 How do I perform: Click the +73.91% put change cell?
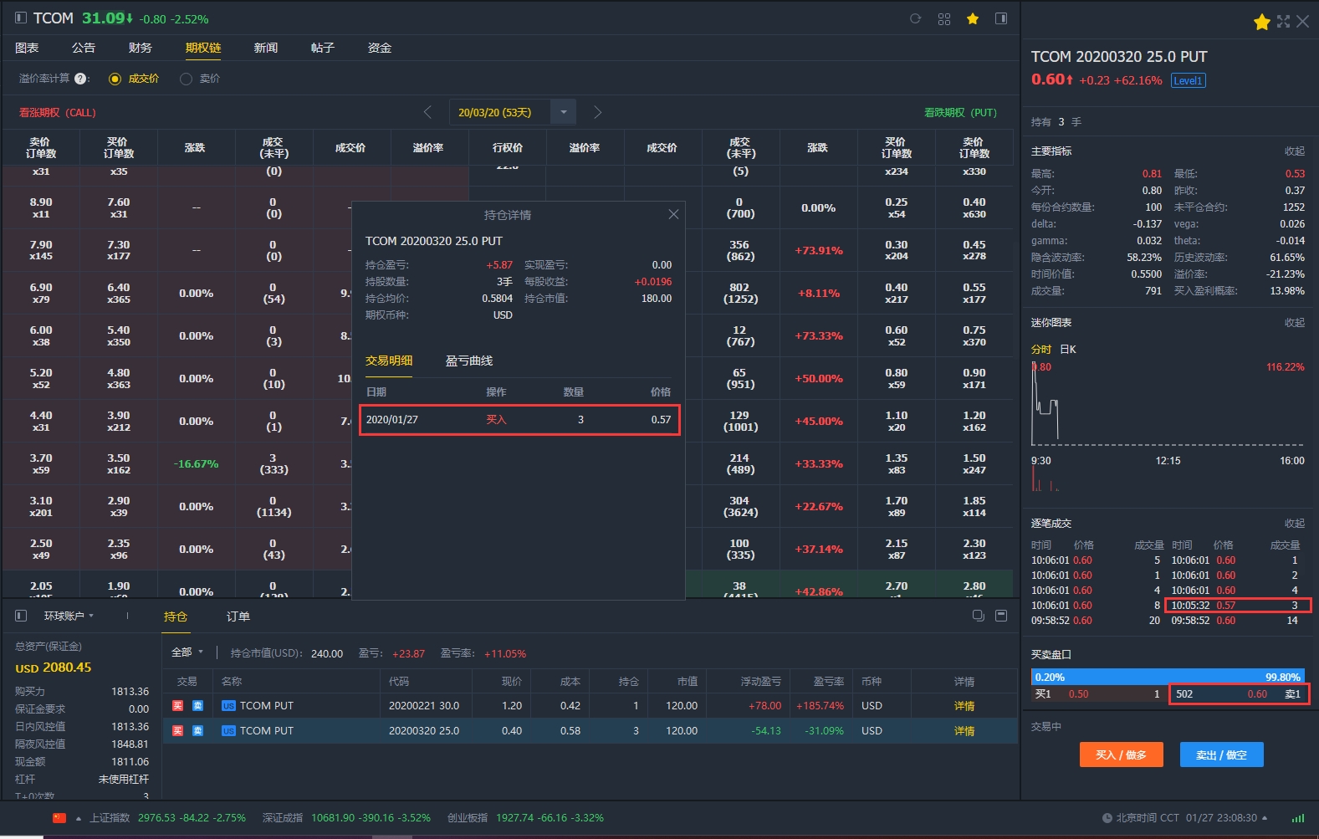[x=819, y=250]
